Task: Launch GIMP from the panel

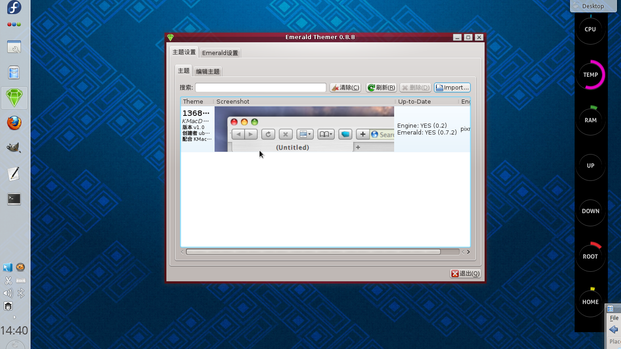Action: tap(14, 148)
